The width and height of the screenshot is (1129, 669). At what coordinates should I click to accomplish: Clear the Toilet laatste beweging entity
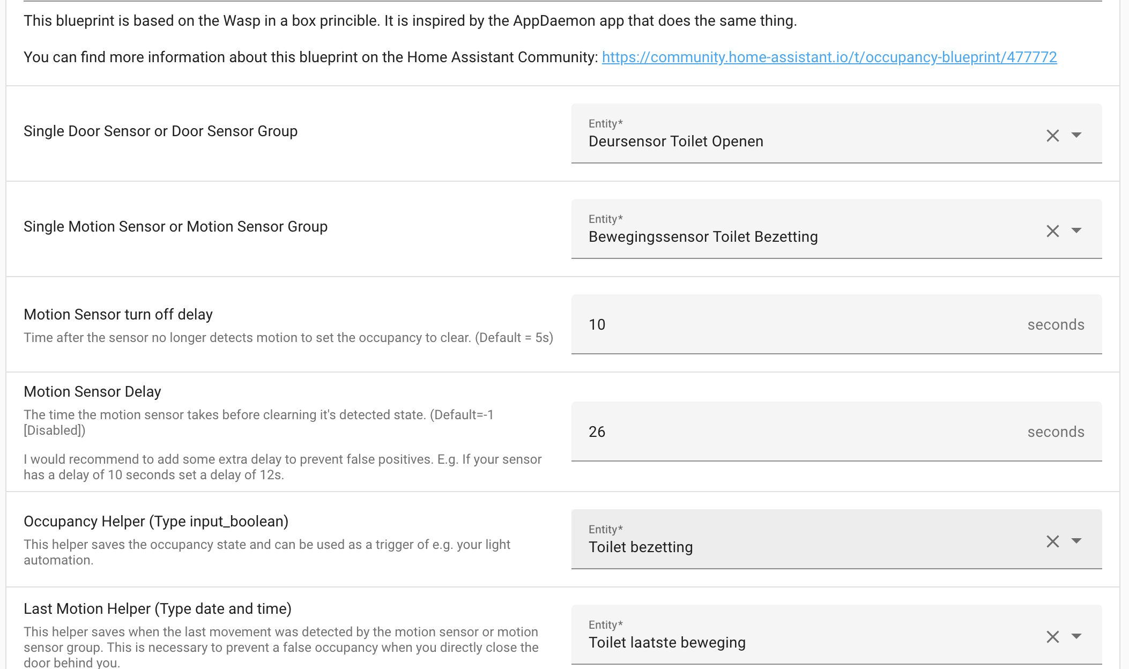1052,637
